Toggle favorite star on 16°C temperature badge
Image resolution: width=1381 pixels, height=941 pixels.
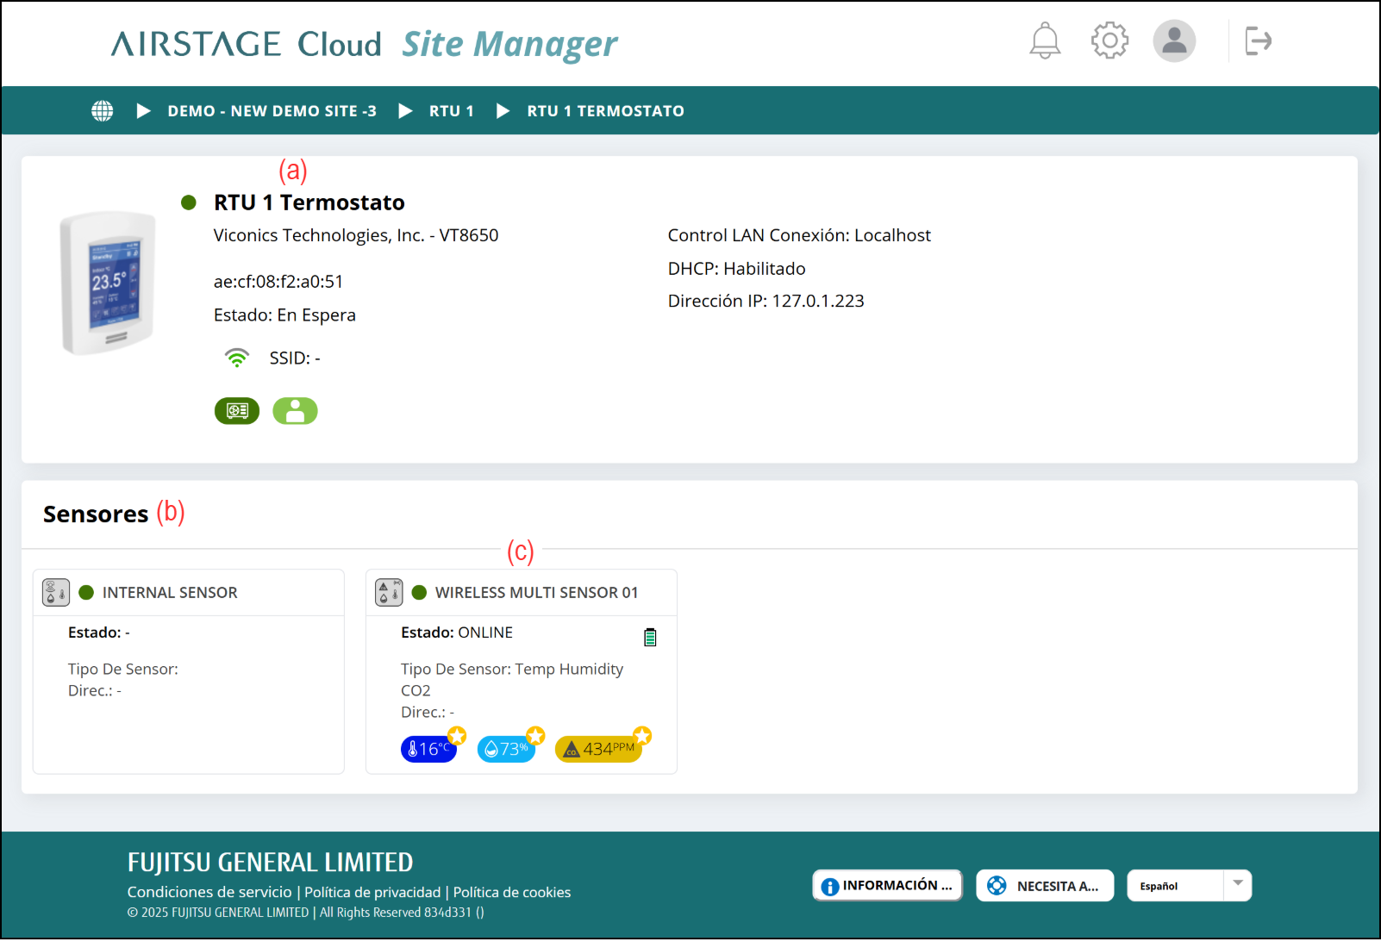[x=457, y=736]
